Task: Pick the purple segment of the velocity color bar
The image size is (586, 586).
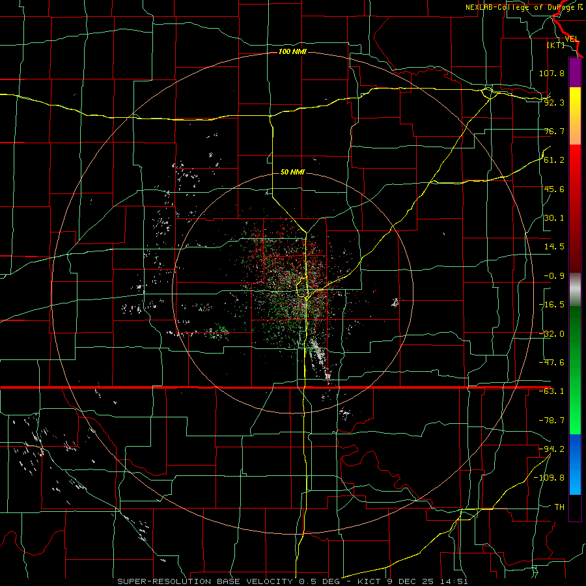Action: point(575,72)
